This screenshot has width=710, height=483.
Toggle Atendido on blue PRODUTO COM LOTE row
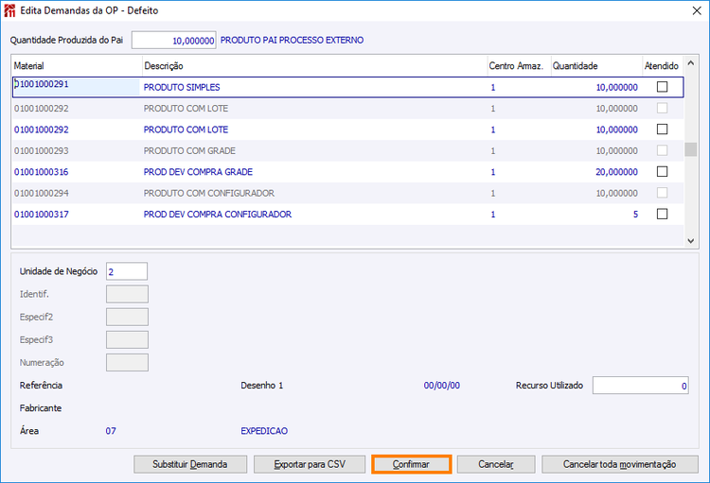click(662, 129)
